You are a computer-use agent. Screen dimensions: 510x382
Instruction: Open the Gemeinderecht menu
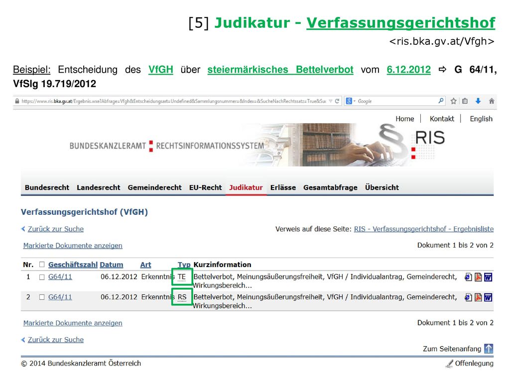click(x=154, y=188)
